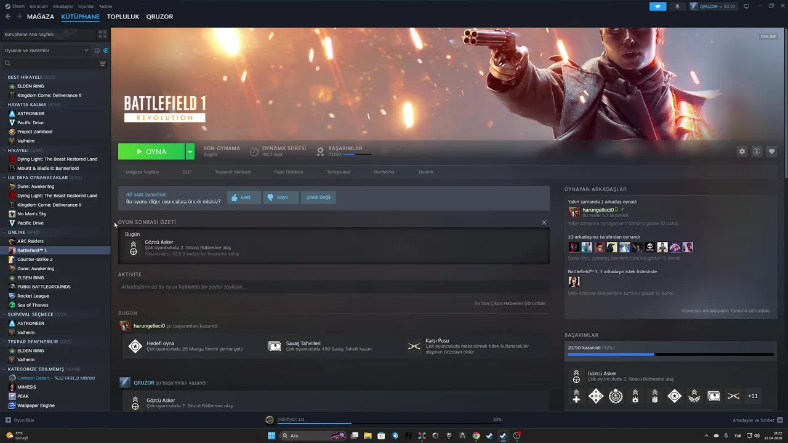The width and height of the screenshot is (788, 443).
Task: Toggle show ready-to-play games filter
Action: [106, 50]
